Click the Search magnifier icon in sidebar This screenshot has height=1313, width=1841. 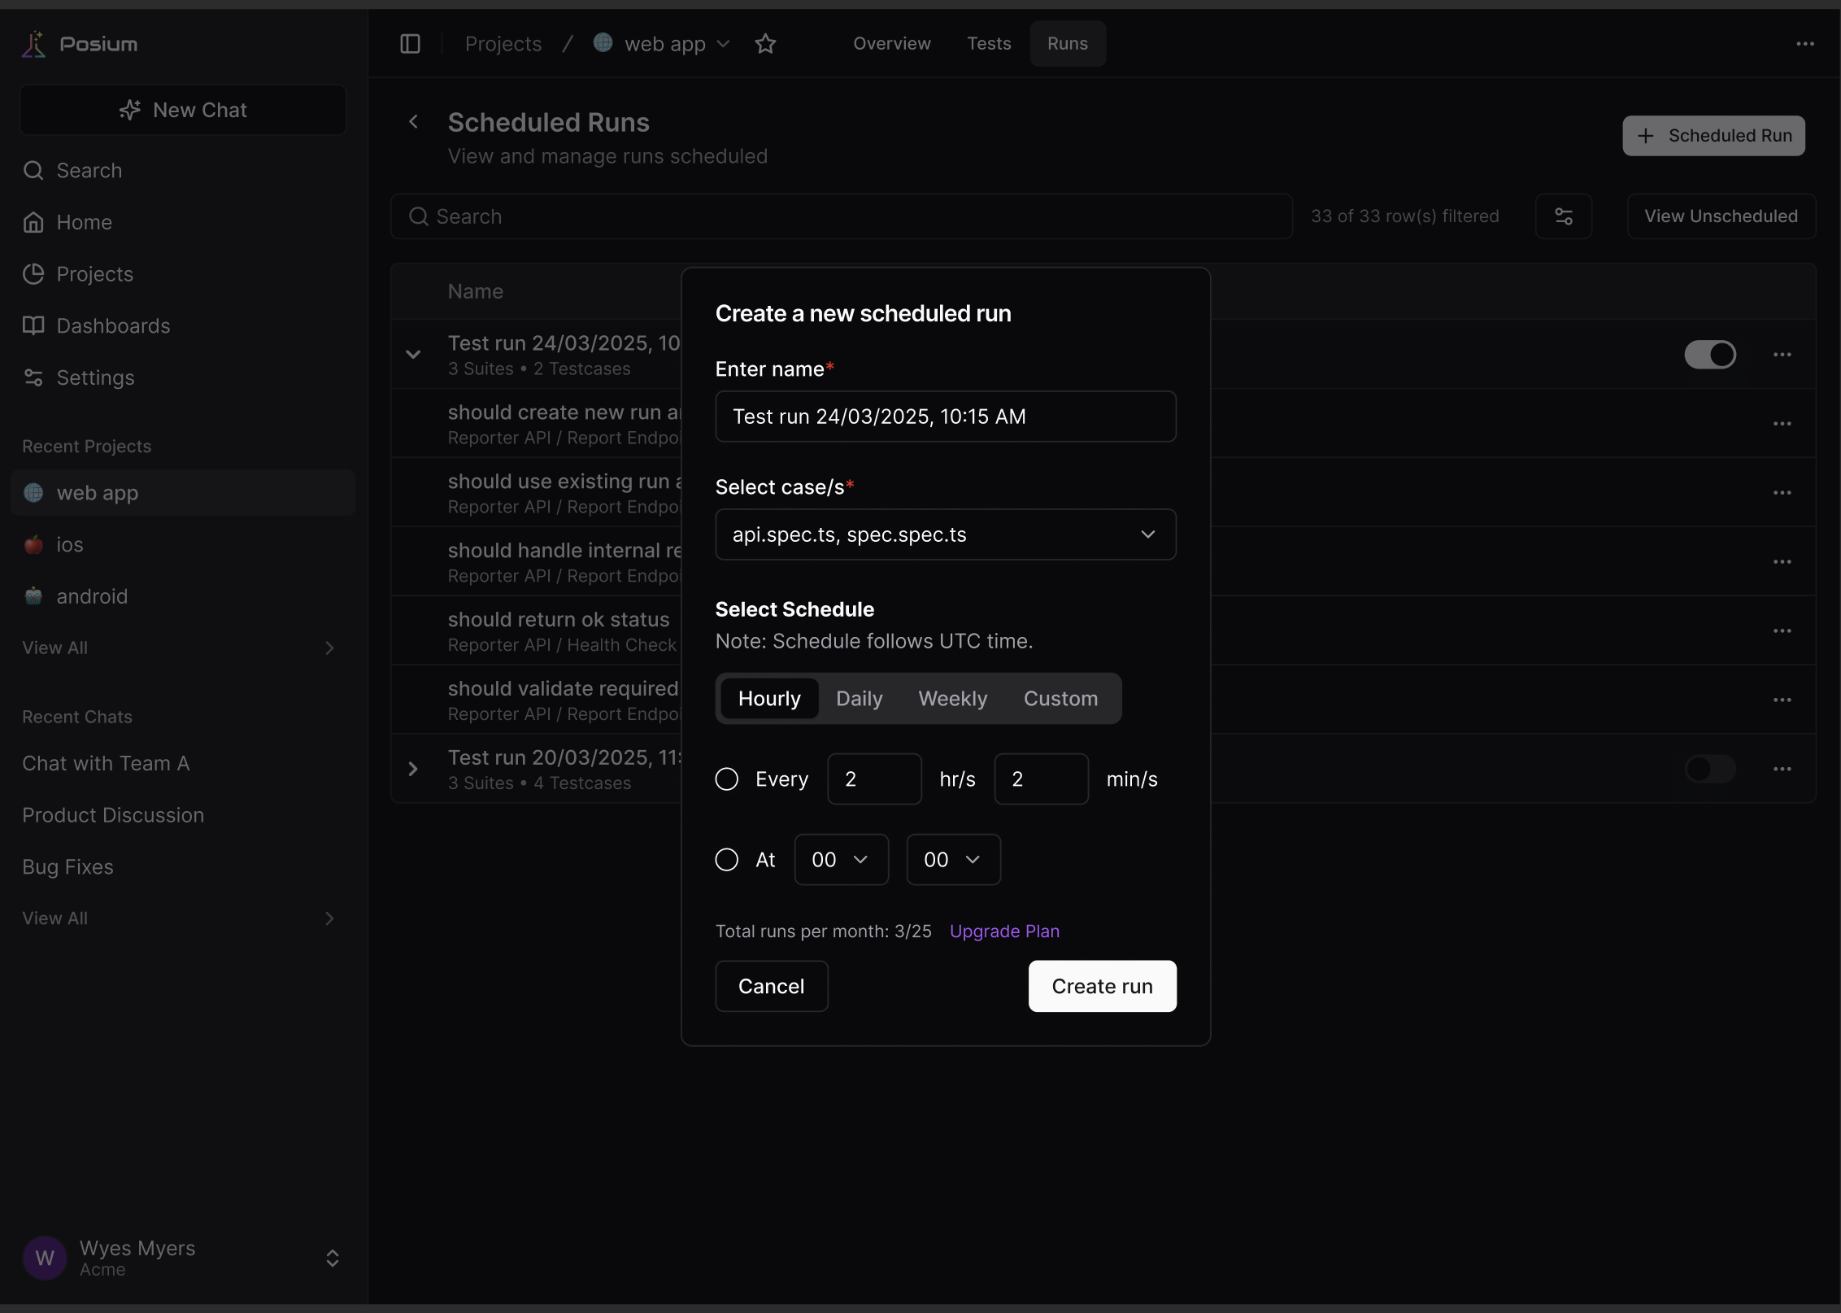(33, 170)
